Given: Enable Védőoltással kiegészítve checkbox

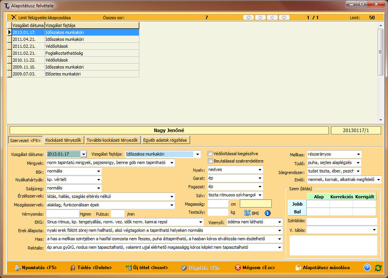Looking at the screenshot, I should 210,154.
